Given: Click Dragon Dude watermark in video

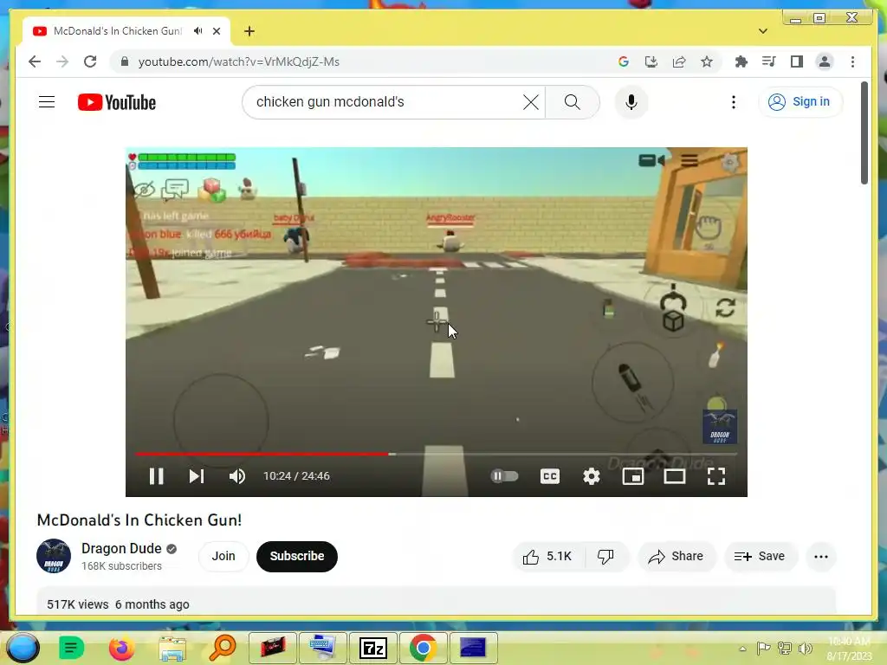Looking at the screenshot, I should pos(720,427).
